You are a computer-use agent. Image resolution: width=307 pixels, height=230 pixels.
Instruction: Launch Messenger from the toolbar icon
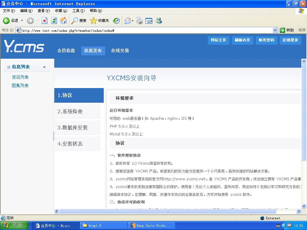tap(159, 21)
